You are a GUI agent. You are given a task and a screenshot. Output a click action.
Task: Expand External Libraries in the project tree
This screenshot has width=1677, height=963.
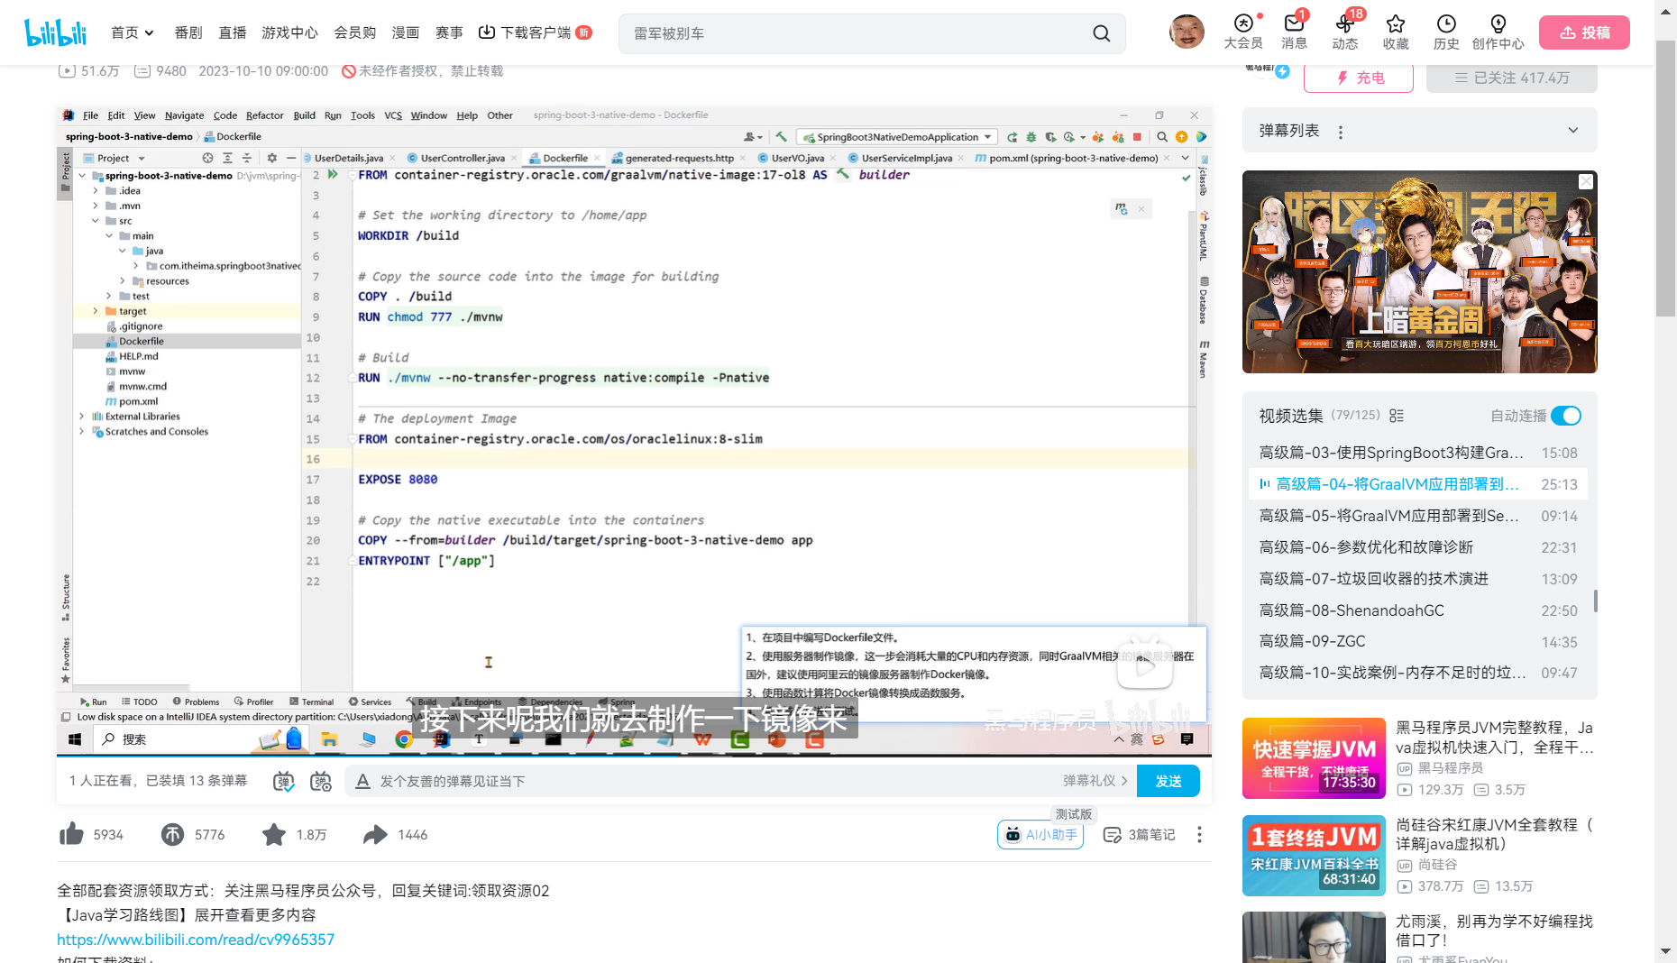point(82,416)
